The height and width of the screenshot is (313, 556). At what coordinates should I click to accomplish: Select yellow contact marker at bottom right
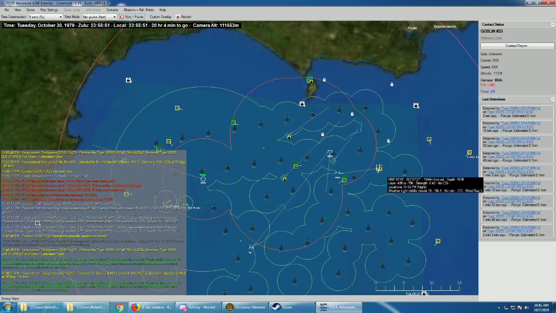(x=438, y=241)
